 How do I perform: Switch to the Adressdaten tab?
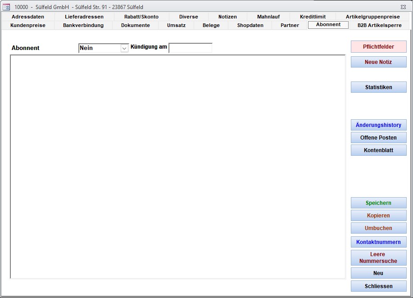pos(28,17)
